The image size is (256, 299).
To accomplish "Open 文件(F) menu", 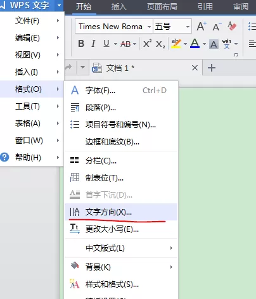I will click(x=32, y=20).
